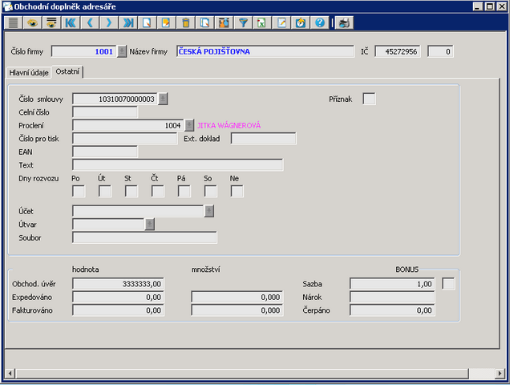Click the horizontal scrollbar at window bottom
Image resolution: width=510 pixels, height=385 pixels.
[x=254, y=373]
